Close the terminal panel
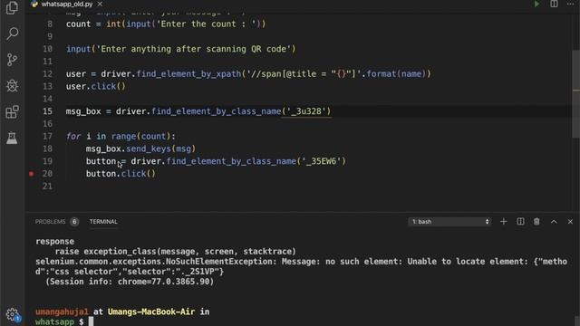Screen dimensions: 580x326 570,222
